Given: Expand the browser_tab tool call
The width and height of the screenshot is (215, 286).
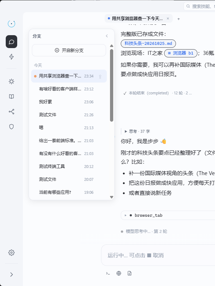Looking at the screenshot, I should point(168,215).
